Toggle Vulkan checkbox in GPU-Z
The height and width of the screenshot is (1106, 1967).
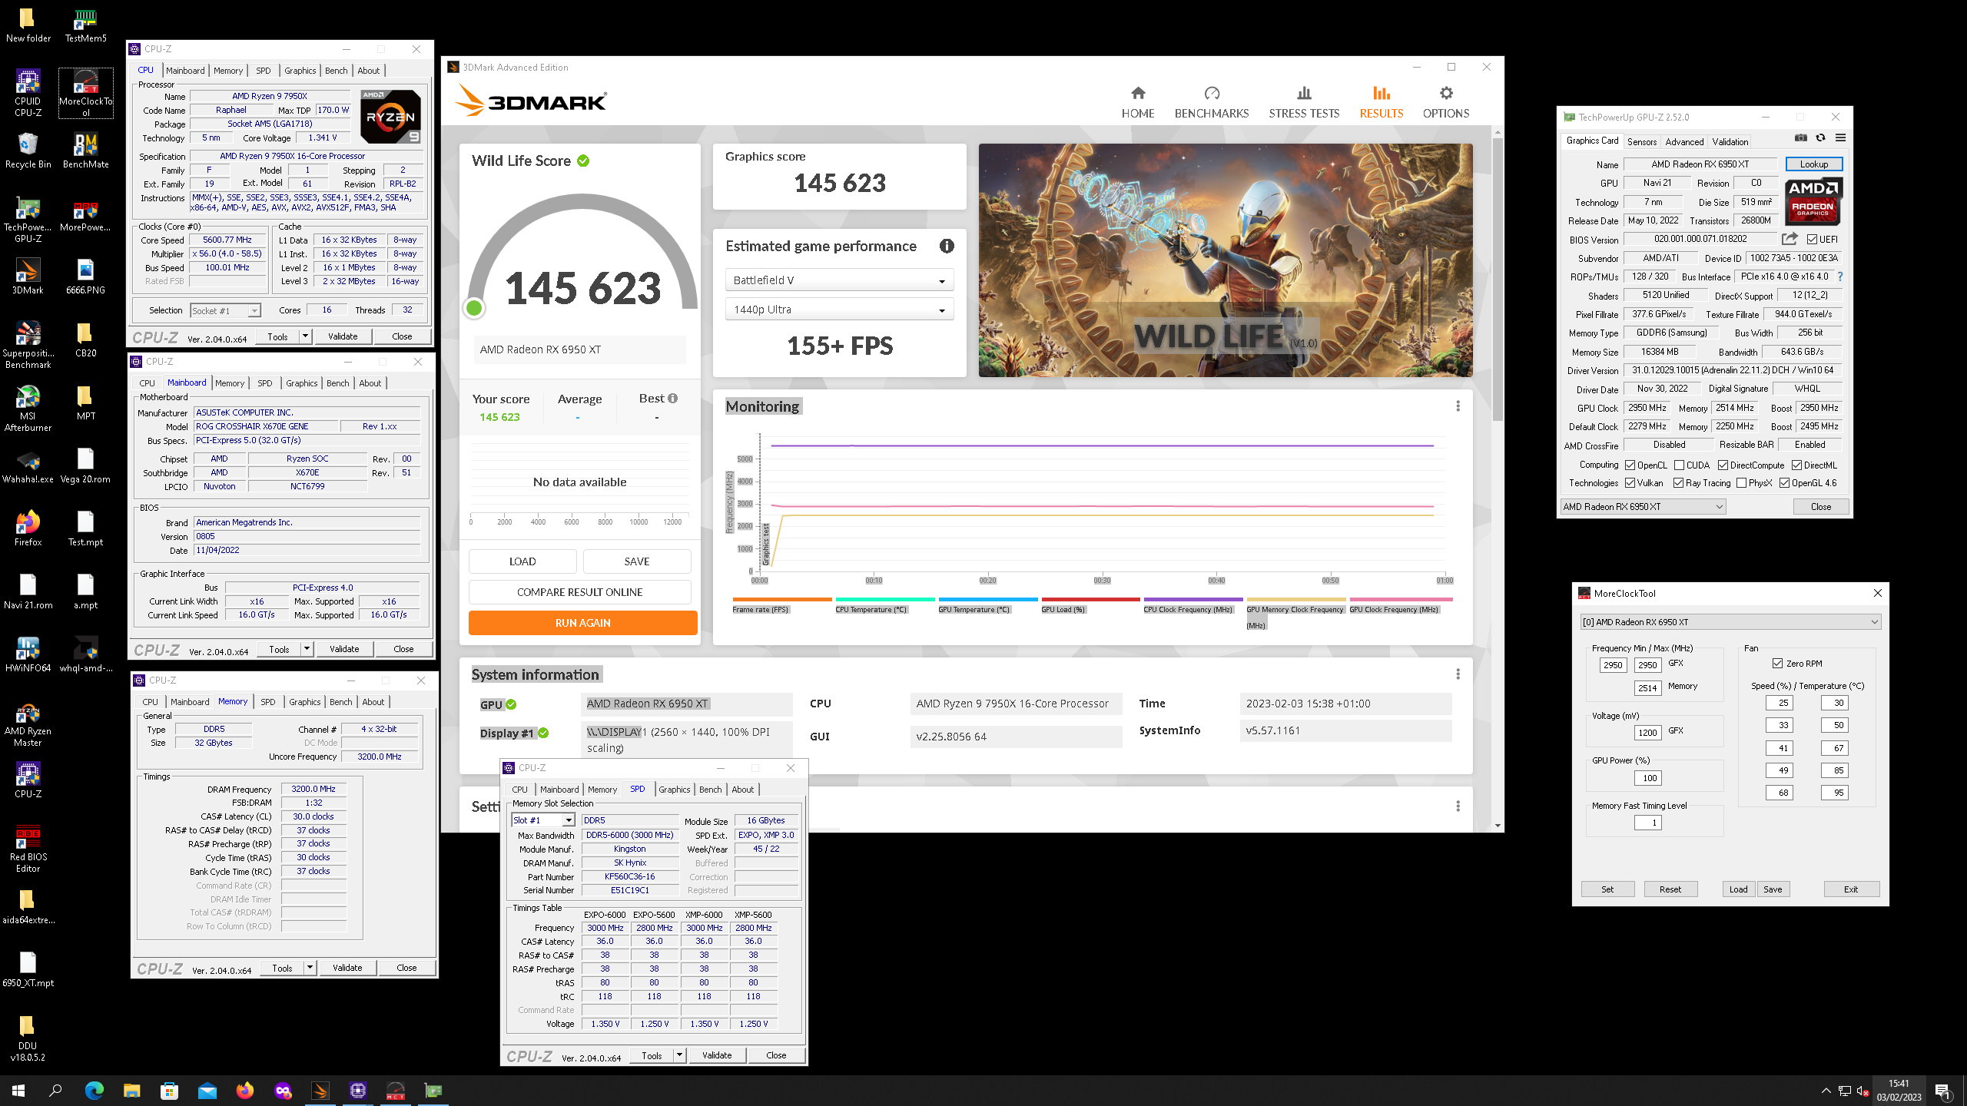[1630, 483]
